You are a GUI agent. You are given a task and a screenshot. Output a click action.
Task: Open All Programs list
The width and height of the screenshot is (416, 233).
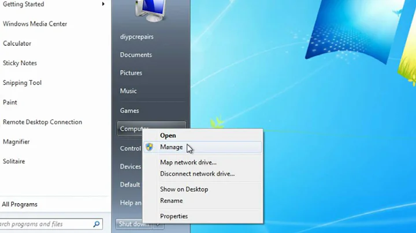[20, 204]
